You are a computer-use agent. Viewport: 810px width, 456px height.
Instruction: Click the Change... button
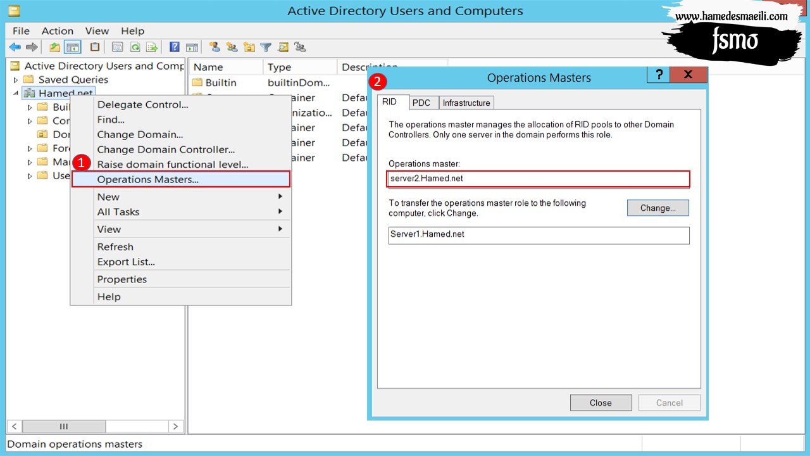pos(658,208)
